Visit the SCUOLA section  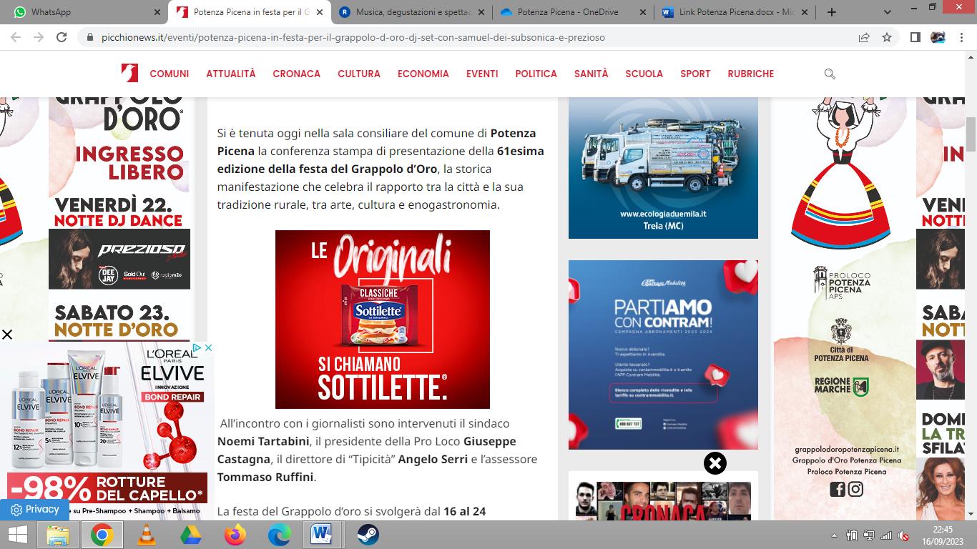tap(644, 74)
